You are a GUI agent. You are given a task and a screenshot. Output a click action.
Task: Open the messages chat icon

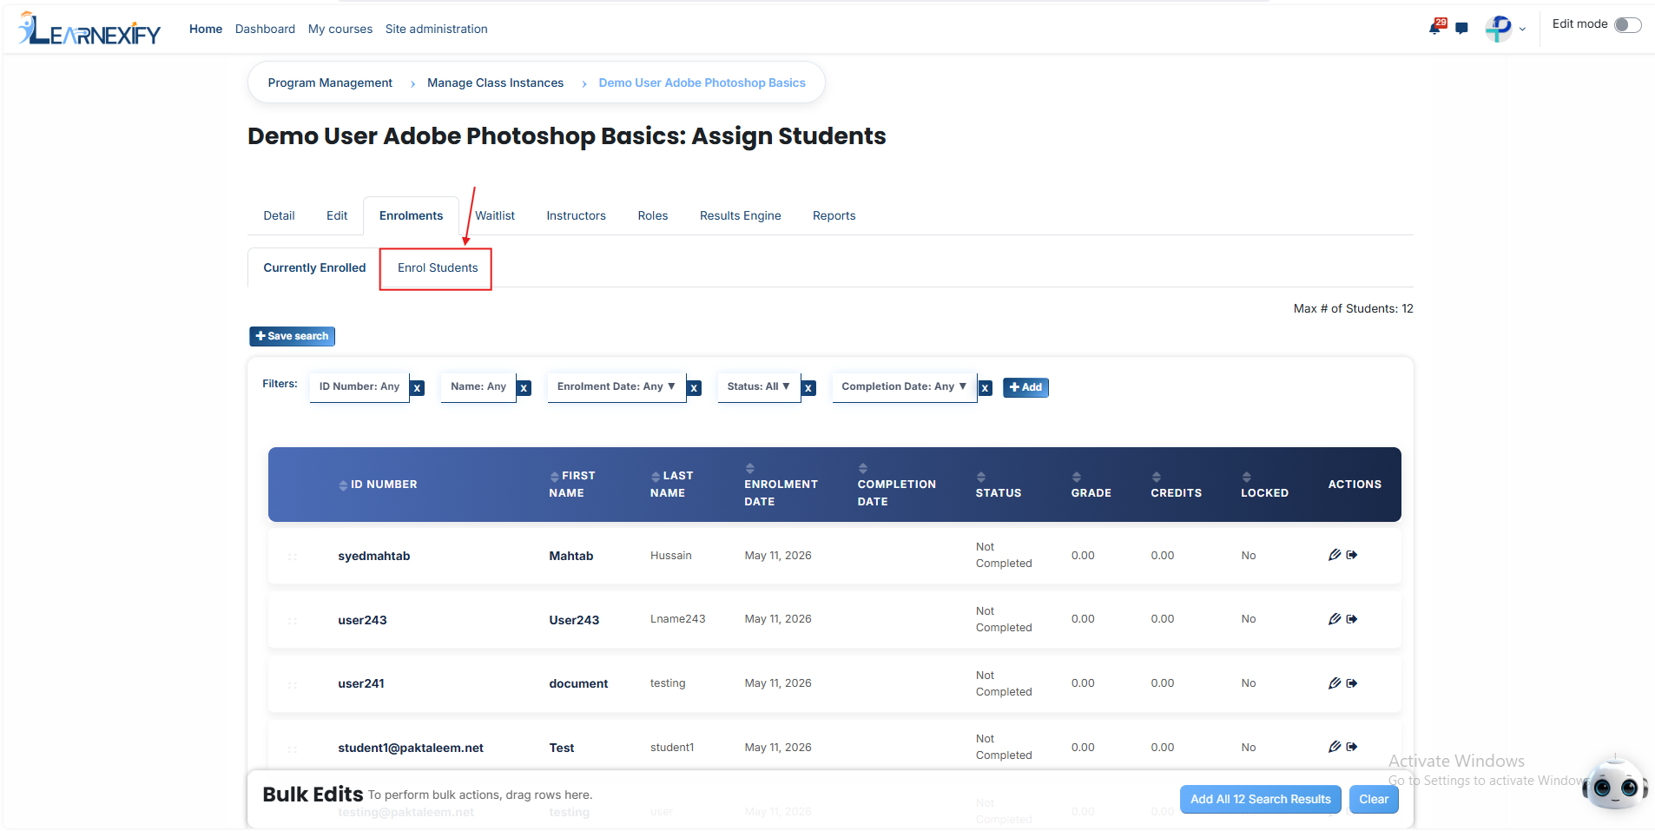(x=1461, y=29)
